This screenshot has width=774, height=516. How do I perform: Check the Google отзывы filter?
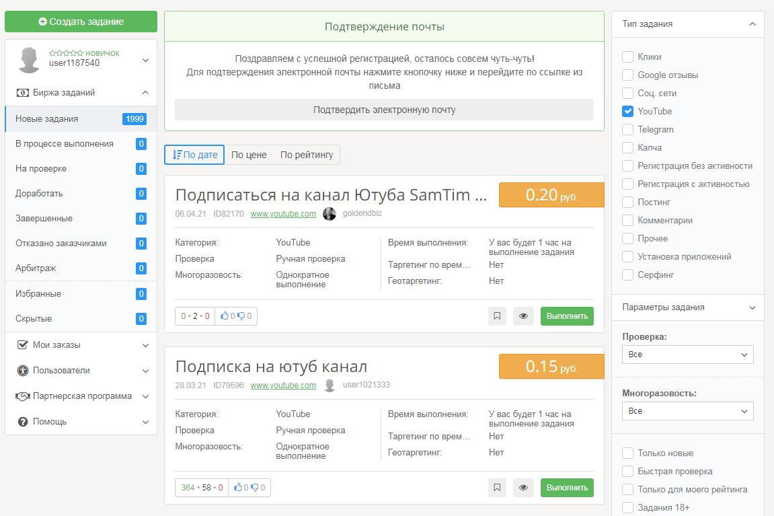click(x=628, y=75)
